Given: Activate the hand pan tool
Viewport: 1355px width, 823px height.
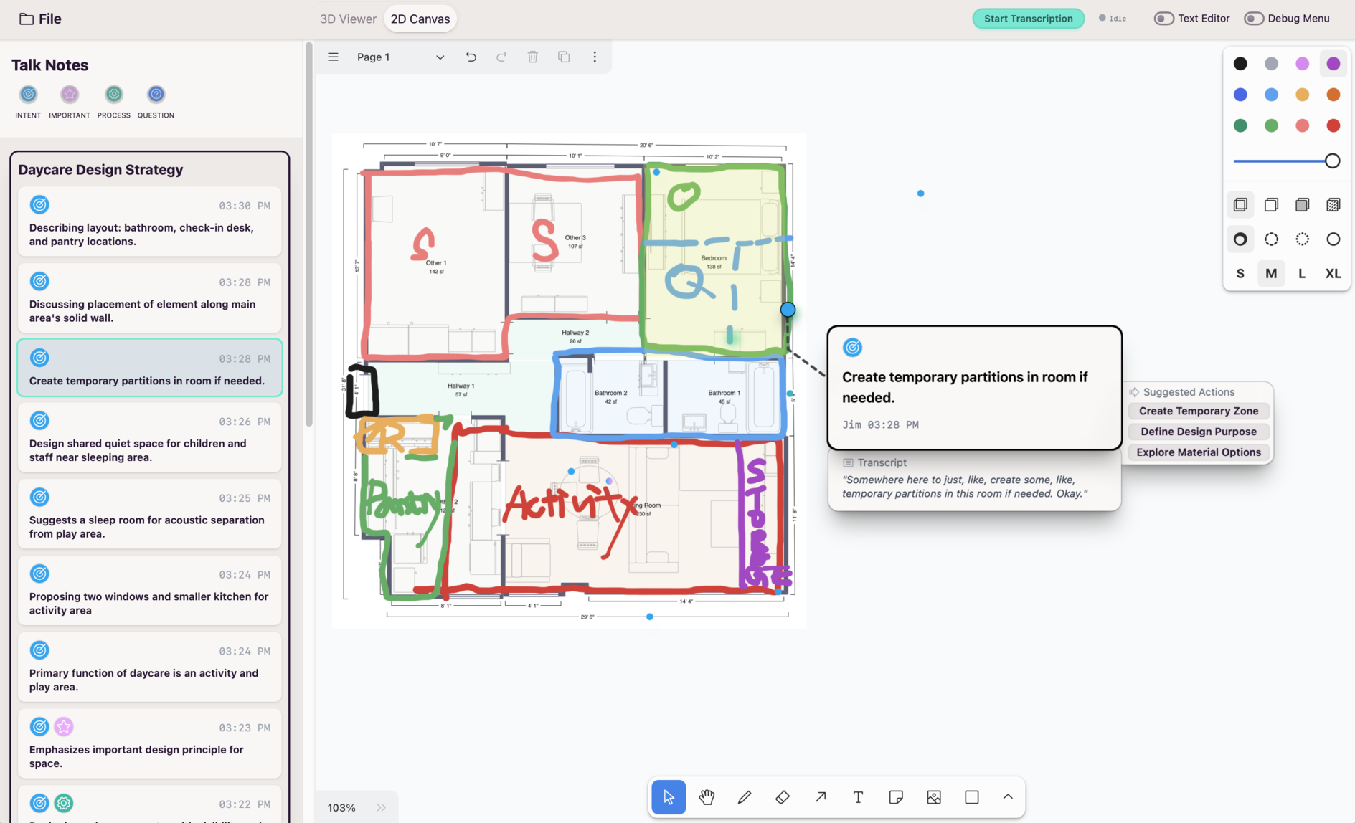Looking at the screenshot, I should coord(707,797).
